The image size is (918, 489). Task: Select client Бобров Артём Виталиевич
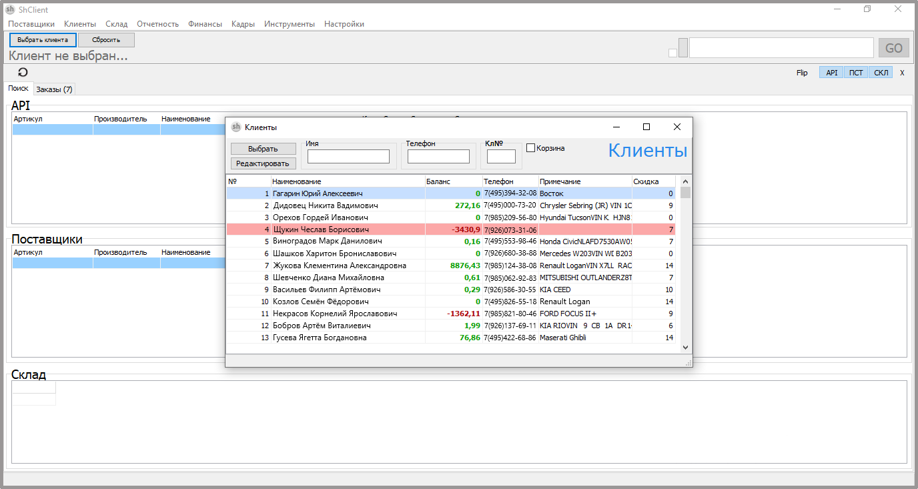[451, 326]
